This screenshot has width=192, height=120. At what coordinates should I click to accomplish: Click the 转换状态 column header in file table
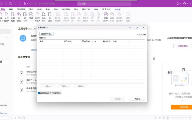pyautogui.click(x=107, y=41)
